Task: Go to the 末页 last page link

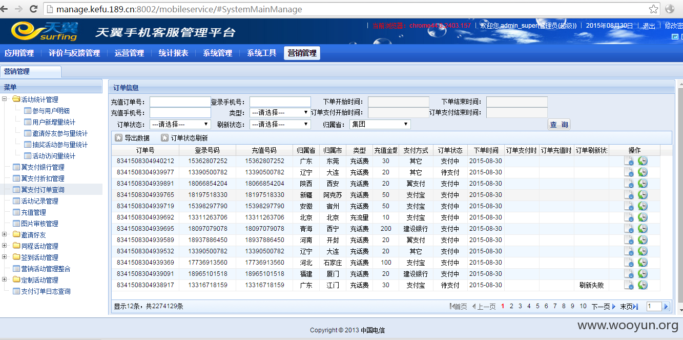Action: tap(629, 306)
